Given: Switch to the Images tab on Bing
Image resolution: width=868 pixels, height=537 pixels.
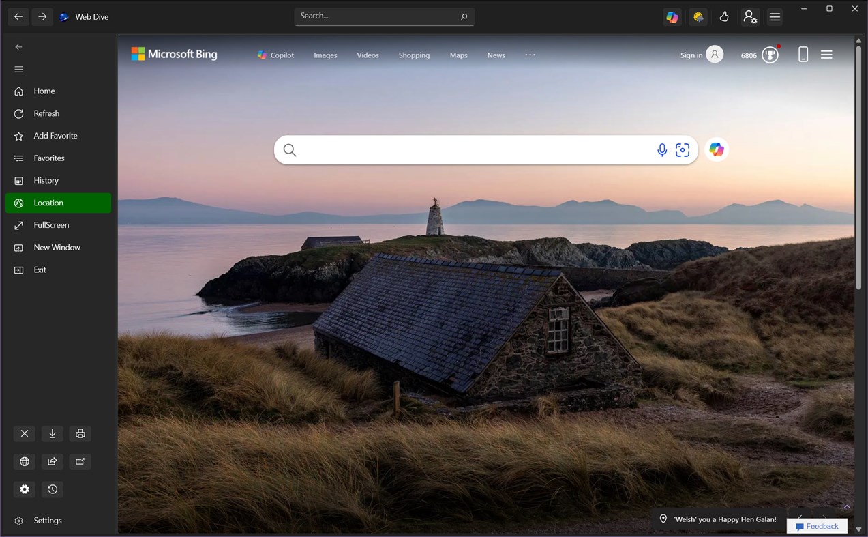Looking at the screenshot, I should [325, 55].
